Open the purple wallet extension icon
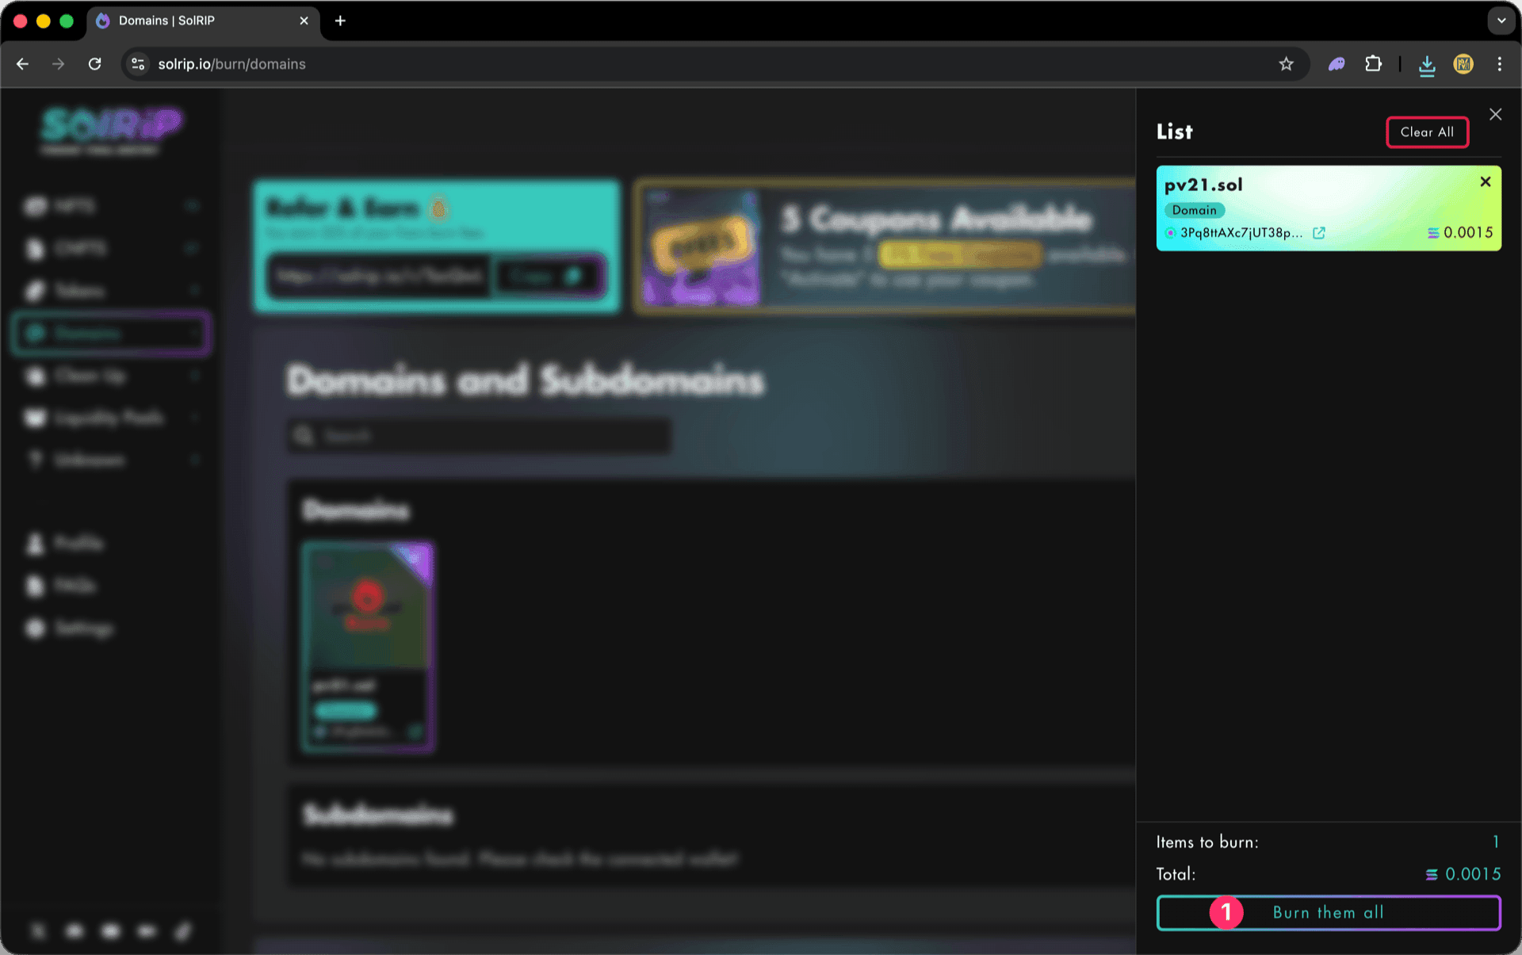 coord(1337,64)
